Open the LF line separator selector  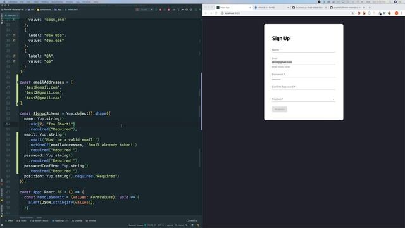coord(155,225)
